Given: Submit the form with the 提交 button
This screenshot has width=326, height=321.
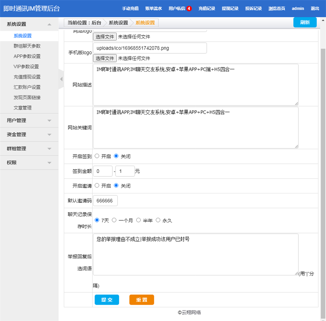Looking at the screenshot, I should coord(107,300).
